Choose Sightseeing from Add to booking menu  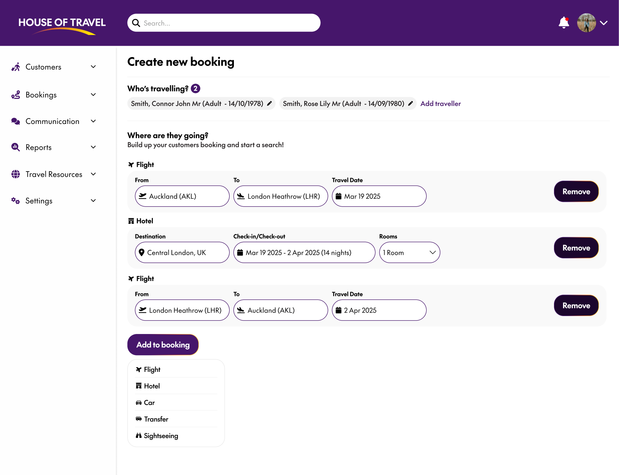pos(176,436)
